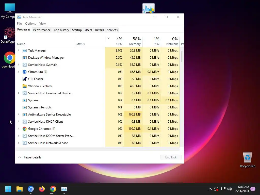This screenshot has height=195, width=260.
Task: Click the Task Manager process icon
Action: click(x=25, y=51)
